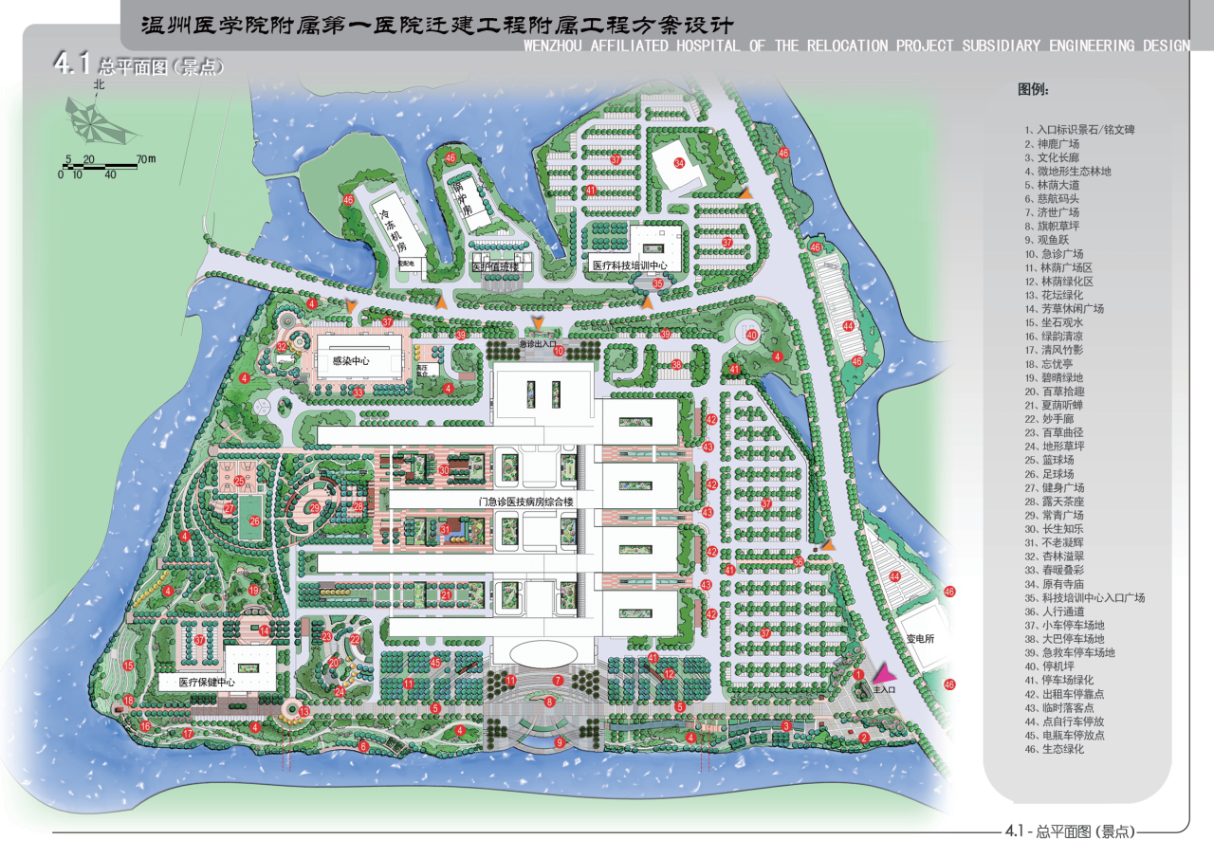Click red marker 19 in the green hill area

[x=254, y=590]
